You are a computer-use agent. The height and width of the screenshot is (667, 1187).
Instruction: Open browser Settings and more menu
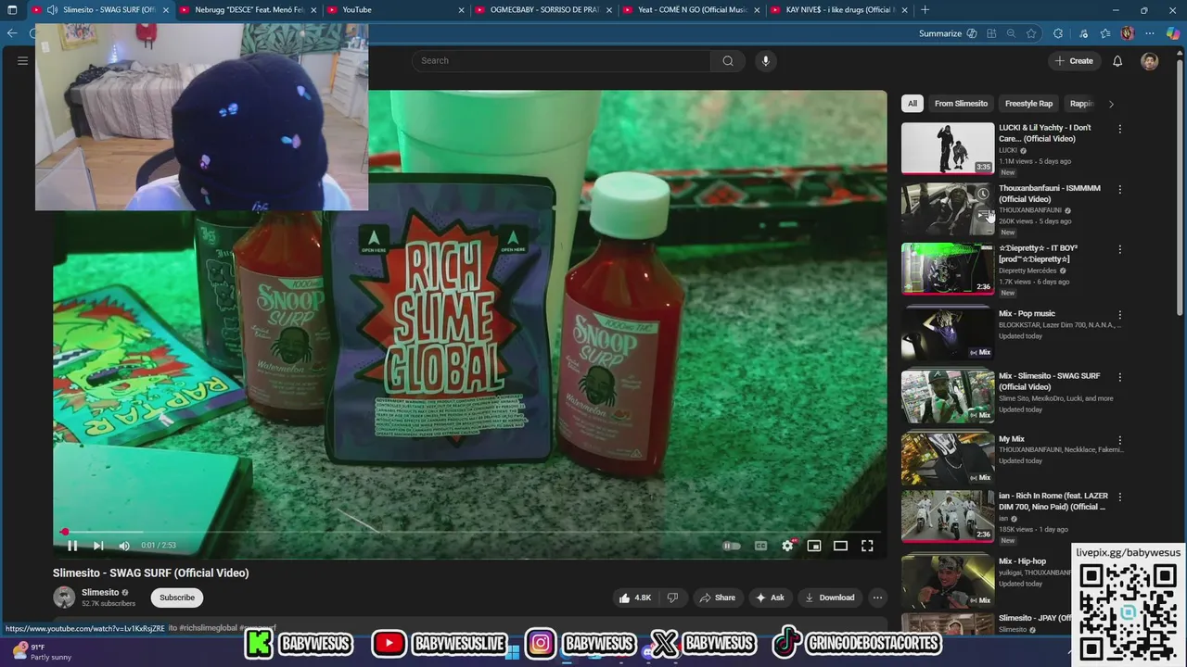click(1150, 34)
